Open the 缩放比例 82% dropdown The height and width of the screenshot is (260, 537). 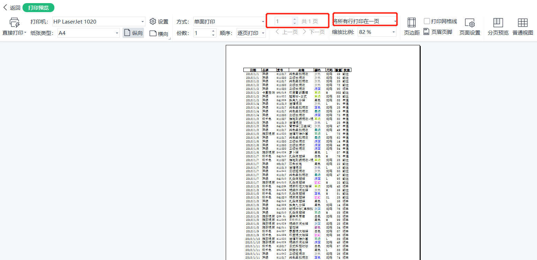(x=377, y=32)
